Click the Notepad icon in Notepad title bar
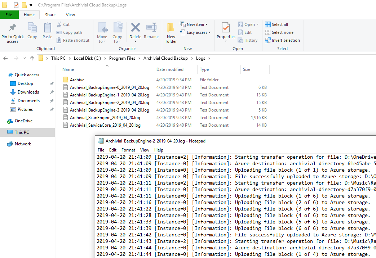This screenshot has height=258, width=376. (101, 141)
